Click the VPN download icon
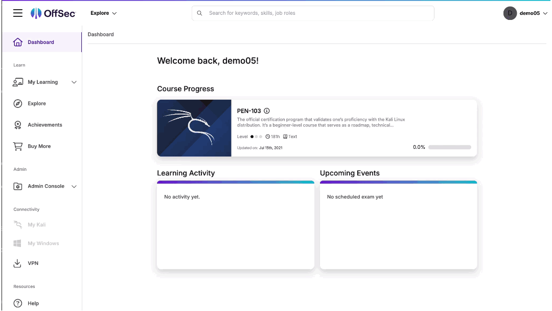The width and height of the screenshot is (552, 311). pyautogui.click(x=17, y=263)
